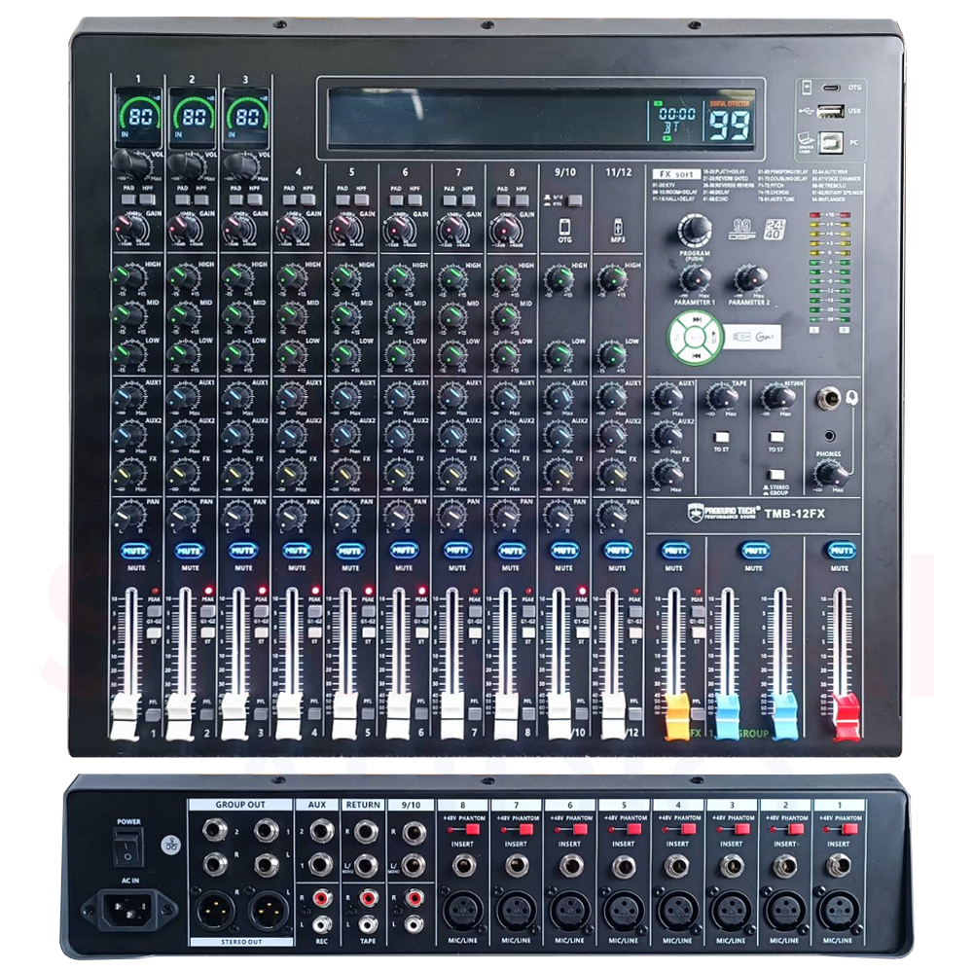This screenshot has width=973, height=973.
Task: Push the PROGRAM effect selector knob
Action: [x=695, y=231]
